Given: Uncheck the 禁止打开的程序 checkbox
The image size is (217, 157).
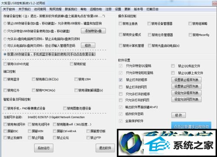Looking at the screenshot, I should [x=121, y=80].
